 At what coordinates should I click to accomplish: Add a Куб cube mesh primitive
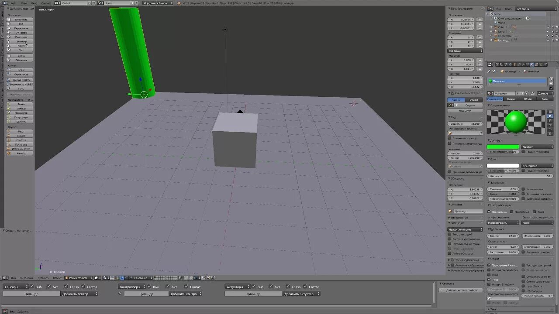coord(20,24)
